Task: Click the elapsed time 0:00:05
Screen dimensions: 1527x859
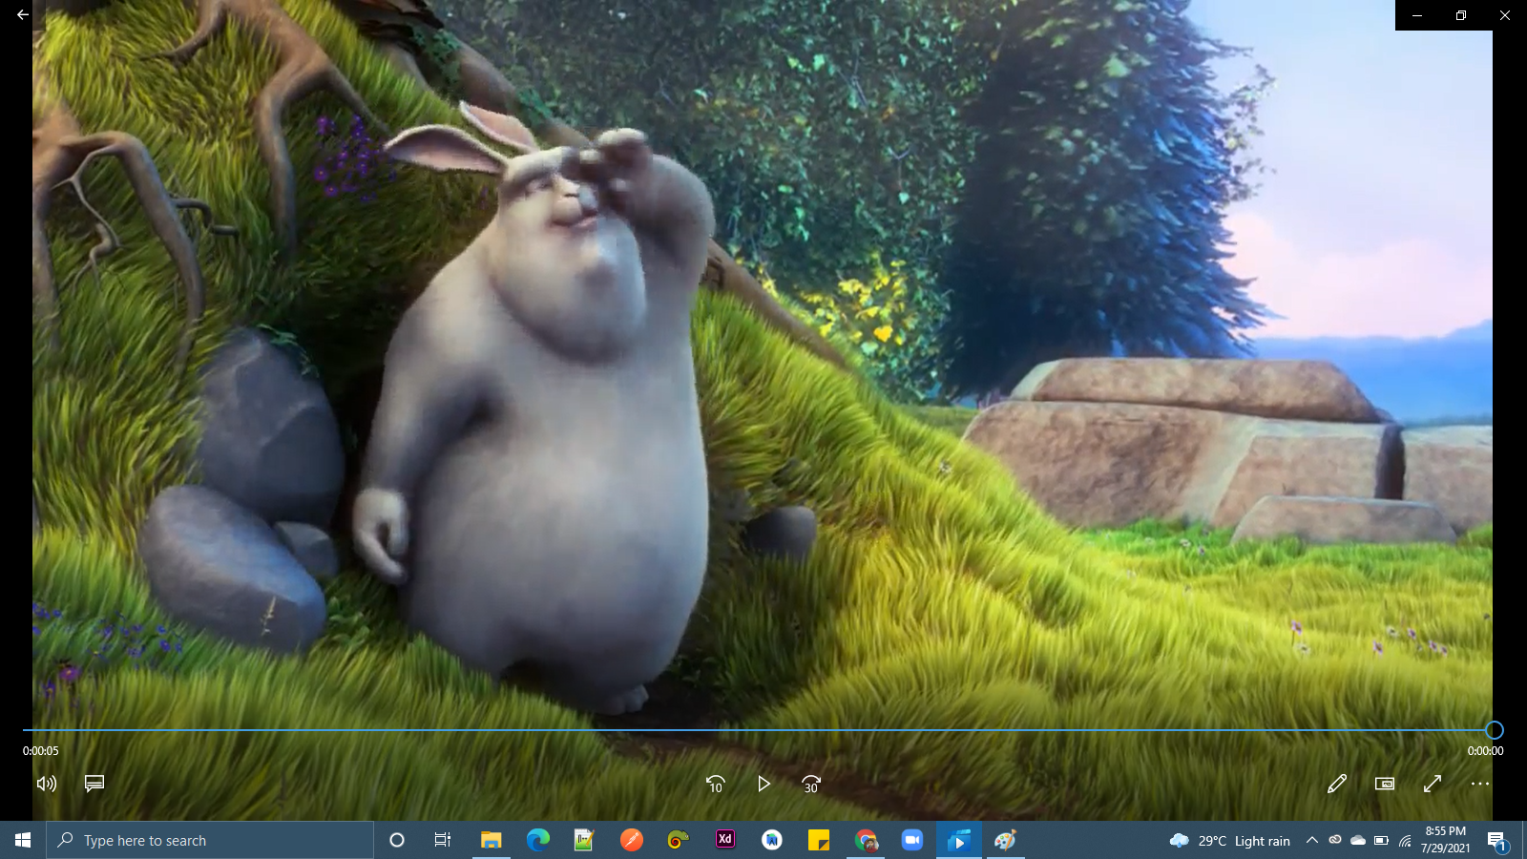Action: pyautogui.click(x=41, y=751)
